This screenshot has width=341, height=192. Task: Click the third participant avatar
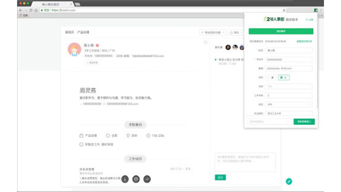(242, 47)
